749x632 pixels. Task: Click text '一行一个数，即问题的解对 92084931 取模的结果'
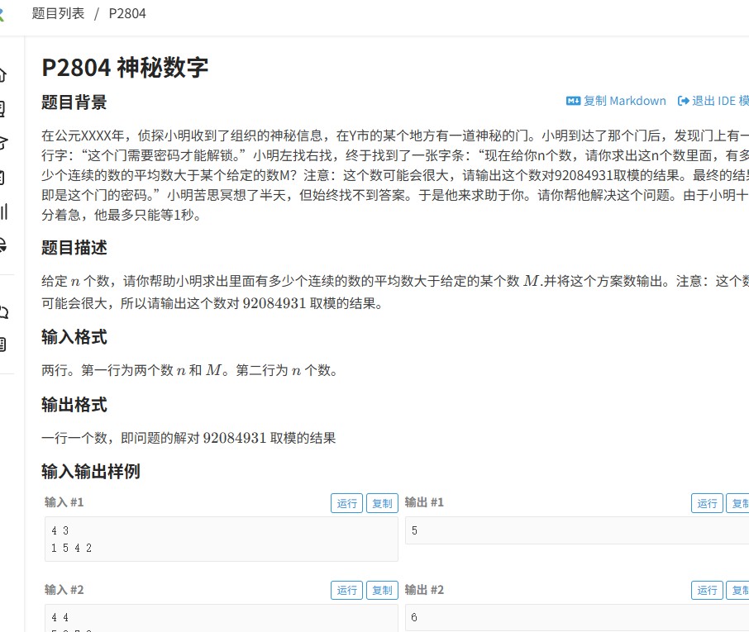tap(188, 438)
